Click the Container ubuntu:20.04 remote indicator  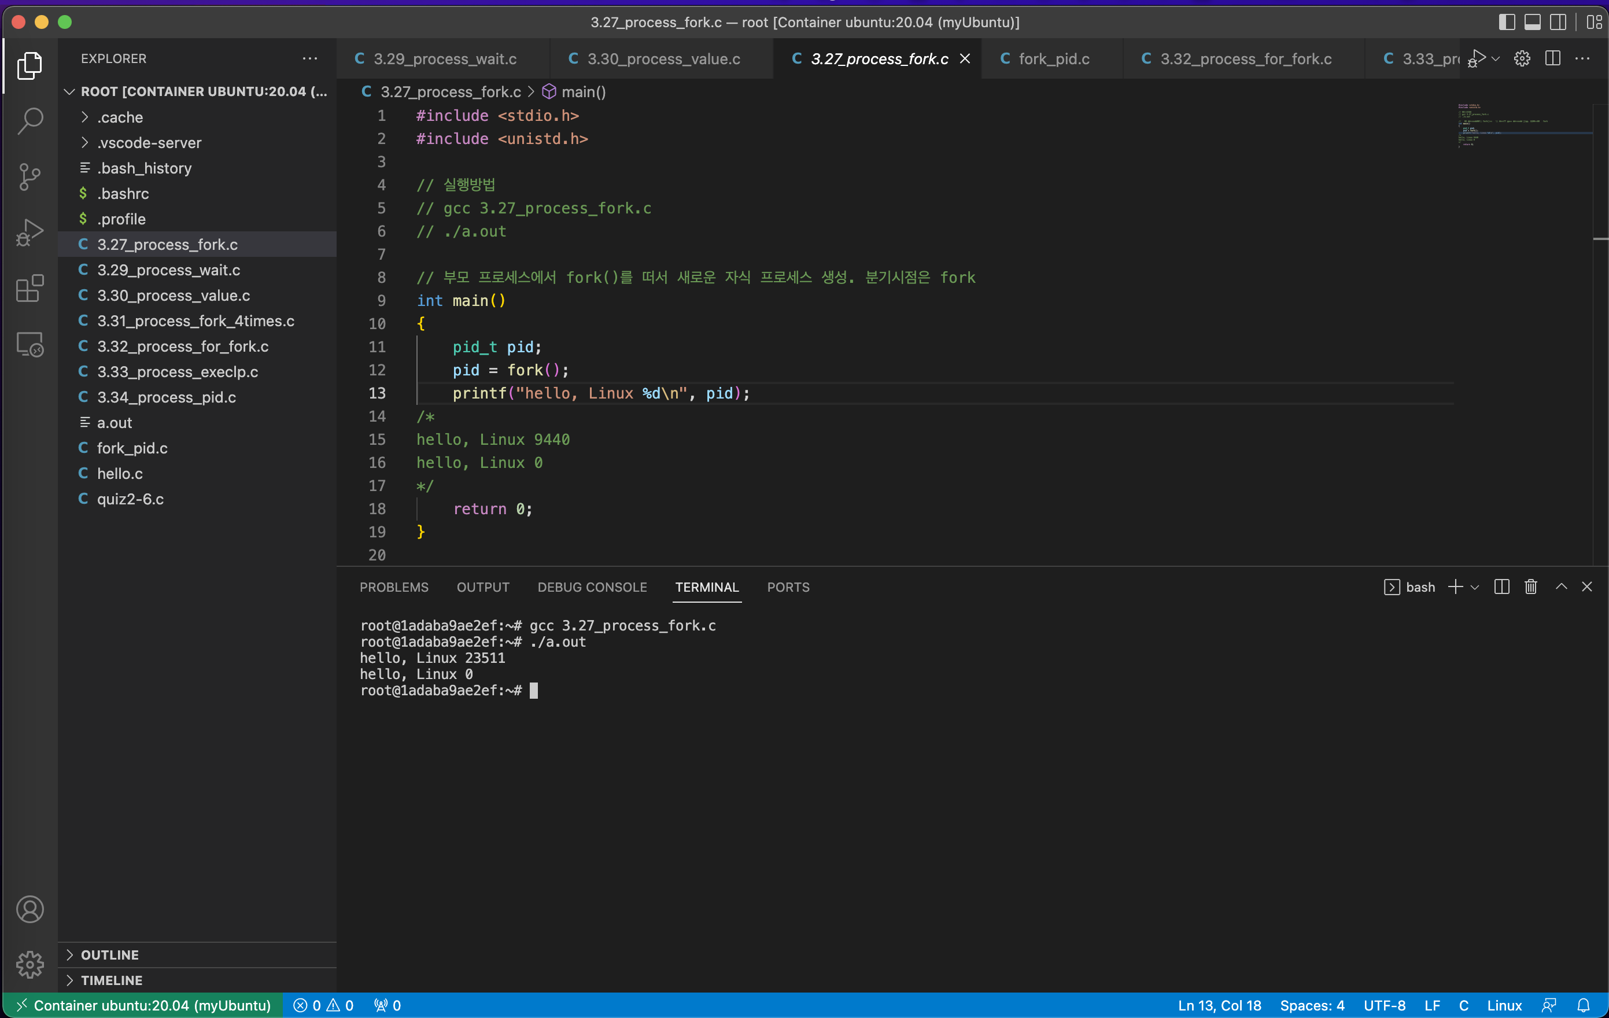pos(143,1005)
